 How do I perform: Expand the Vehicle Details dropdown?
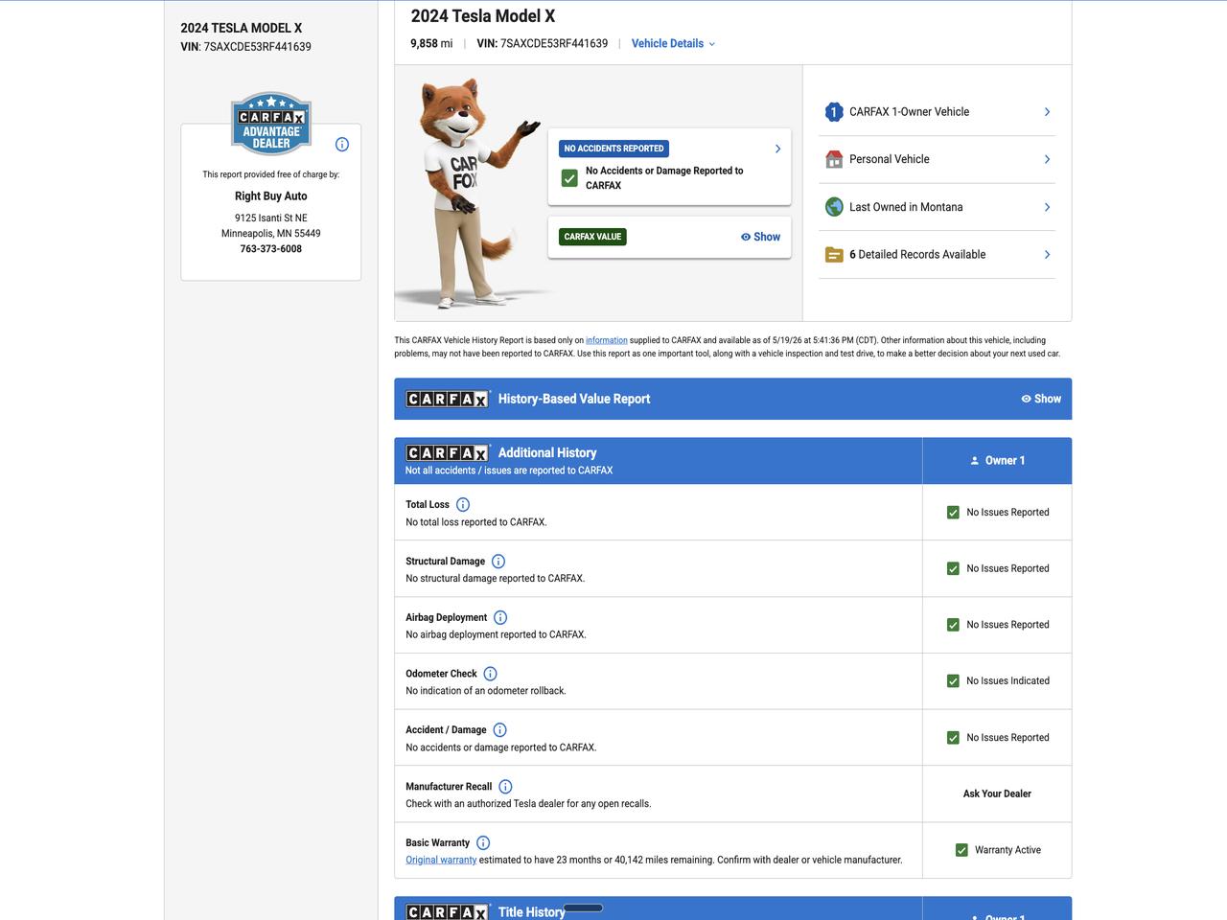point(673,43)
